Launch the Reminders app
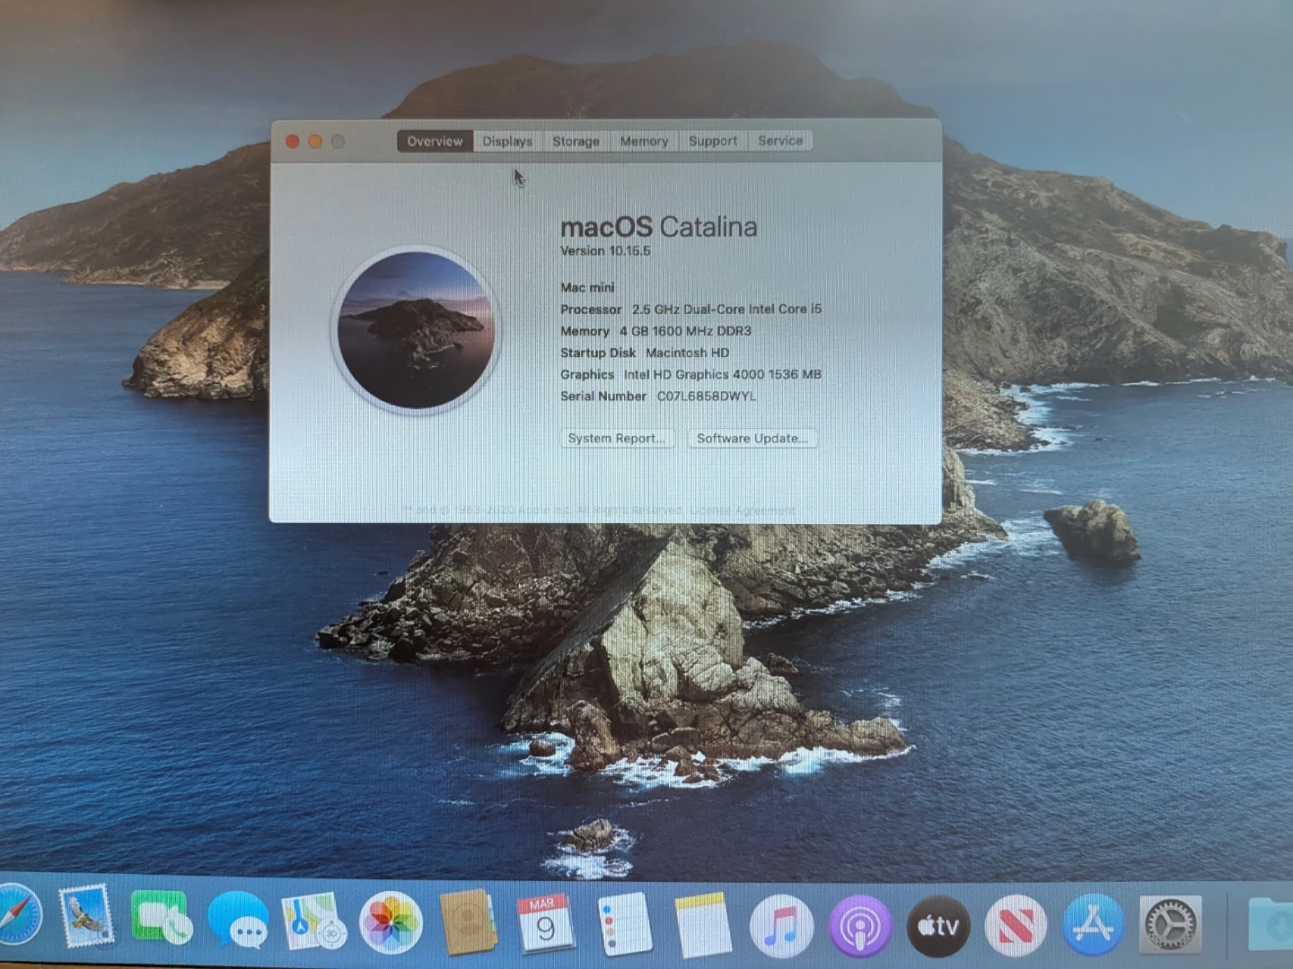The height and width of the screenshot is (969, 1293). click(x=624, y=925)
